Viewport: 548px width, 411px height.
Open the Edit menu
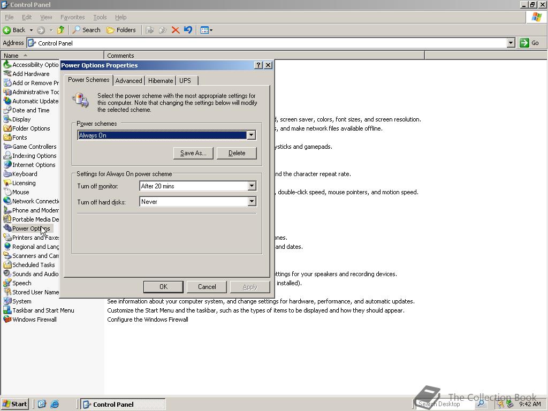pyautogui.click(x=27, y=17)
